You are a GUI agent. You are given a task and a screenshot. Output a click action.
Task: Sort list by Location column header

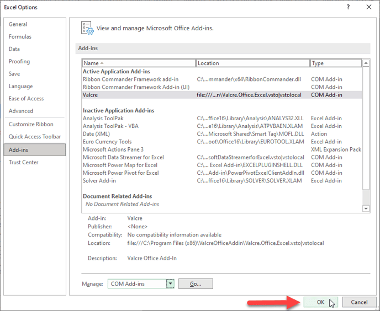point(252,63)
